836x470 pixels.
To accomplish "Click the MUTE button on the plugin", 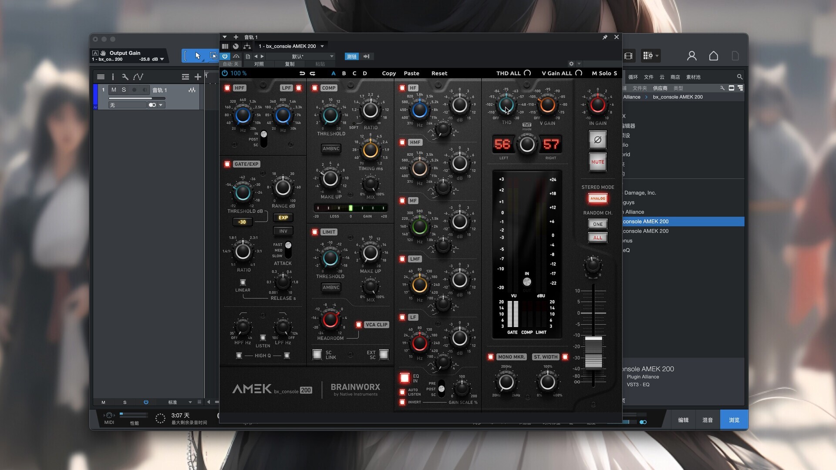I will pos(597,162).
